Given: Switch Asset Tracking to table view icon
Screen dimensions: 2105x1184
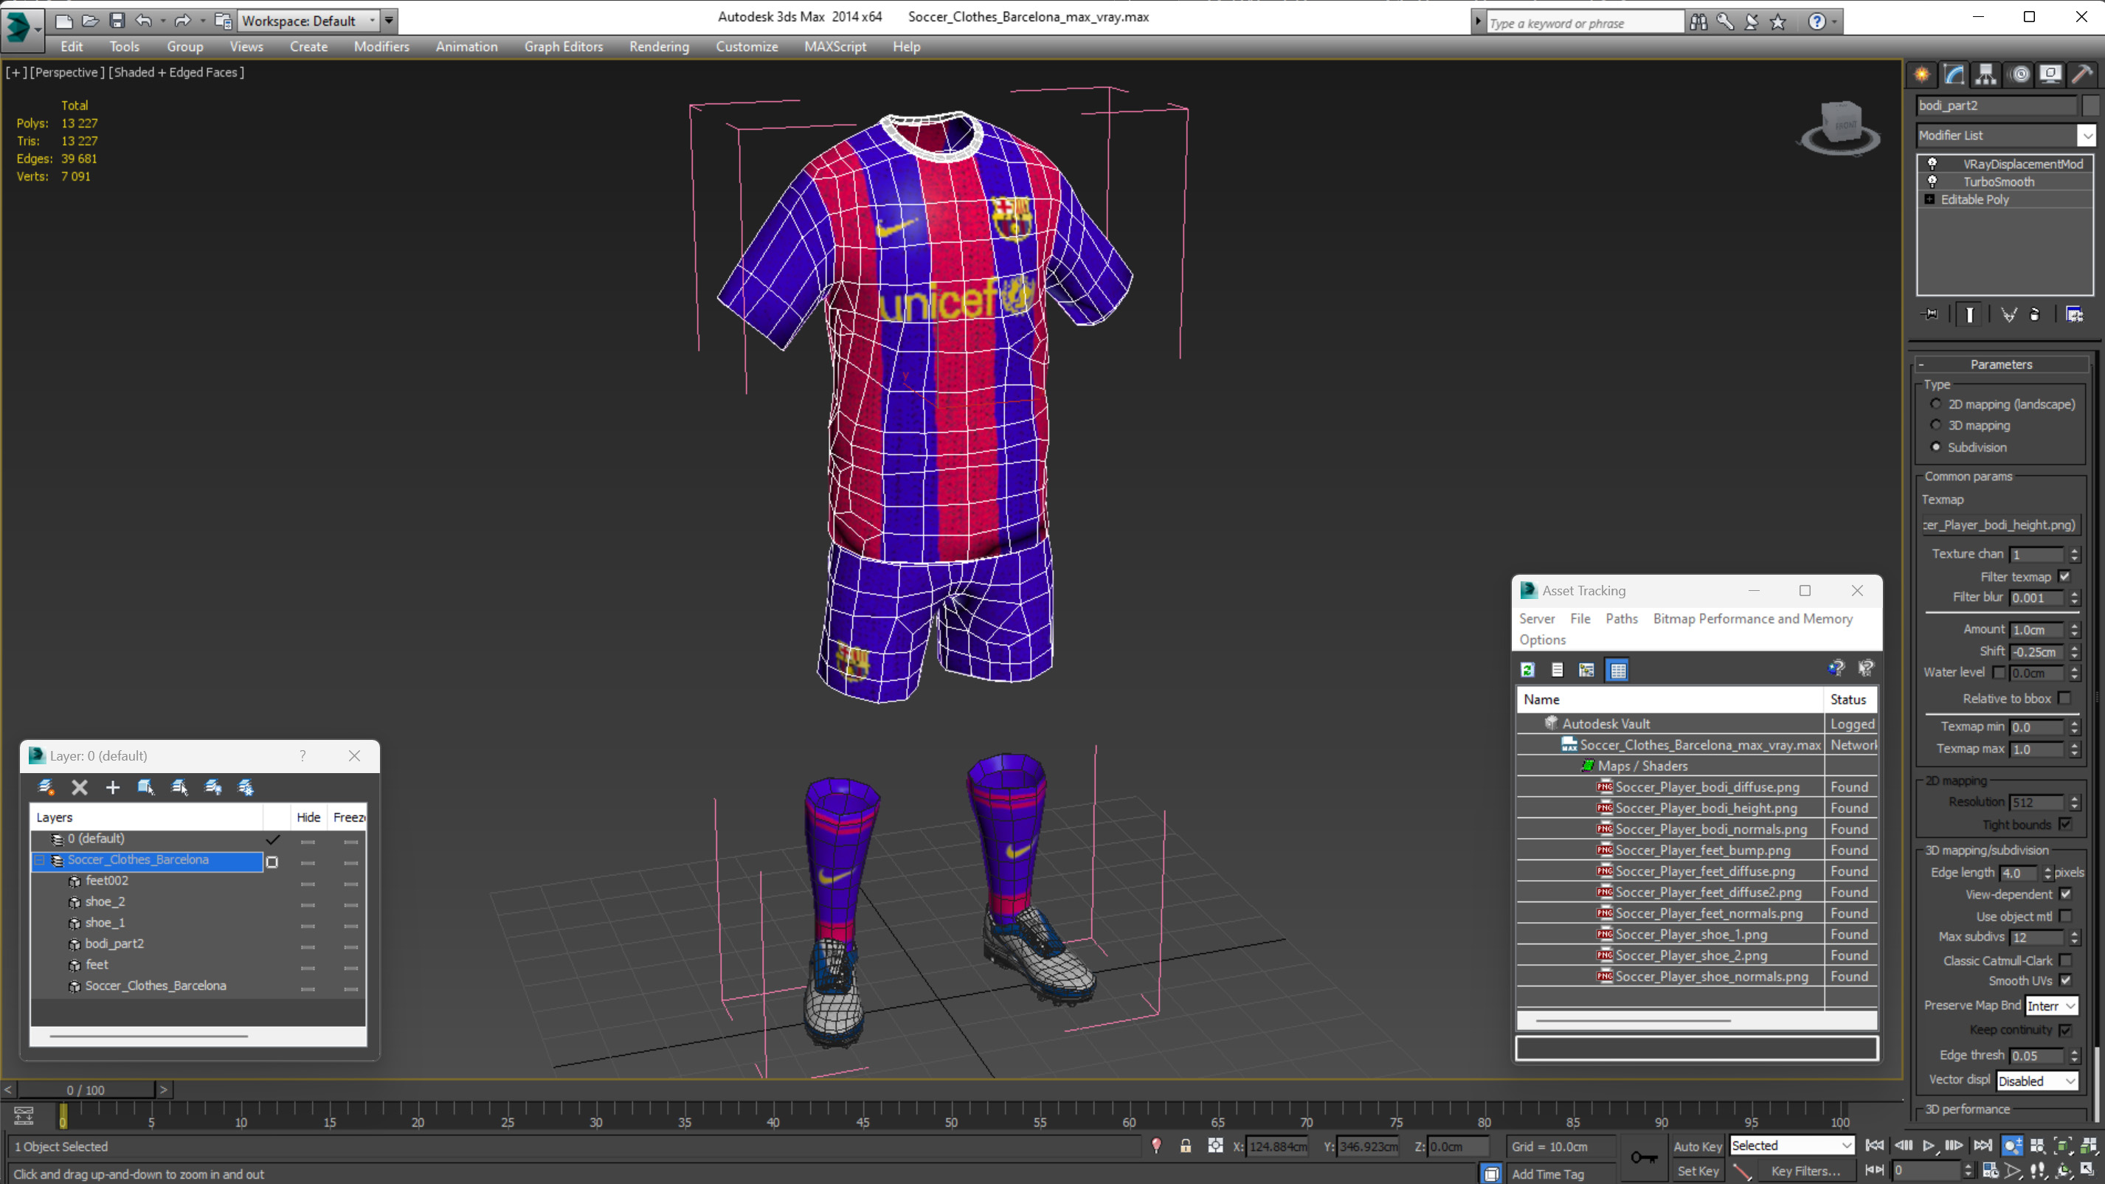Looking at the screenshot, I should point(1618,670).
